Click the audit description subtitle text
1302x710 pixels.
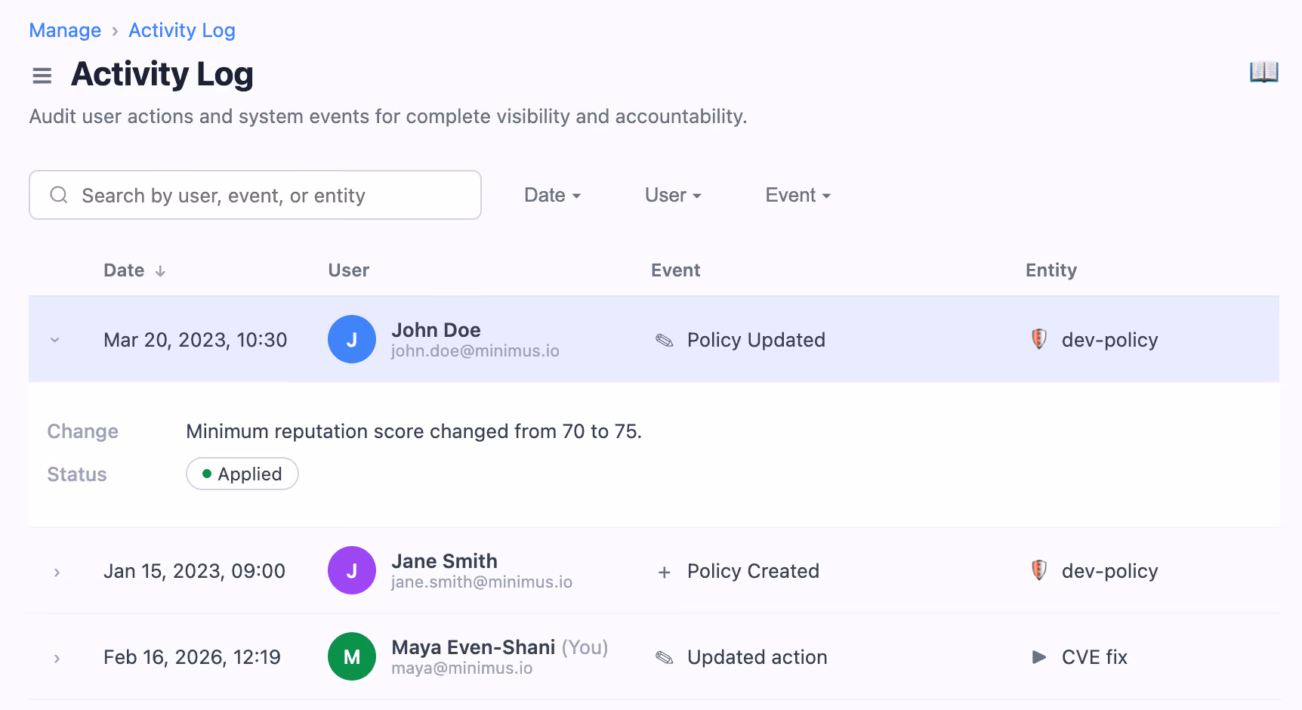pos(388,116)
